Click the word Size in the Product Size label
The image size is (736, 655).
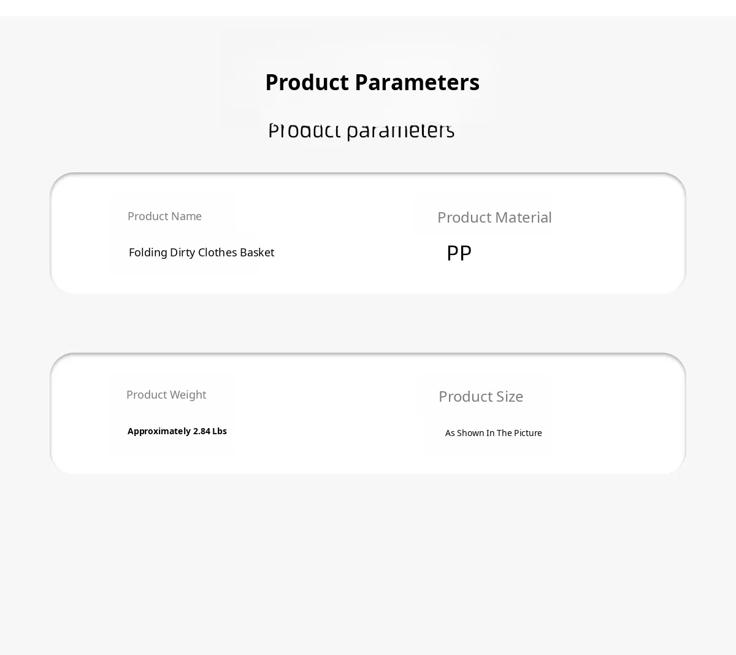coord(510,396)
